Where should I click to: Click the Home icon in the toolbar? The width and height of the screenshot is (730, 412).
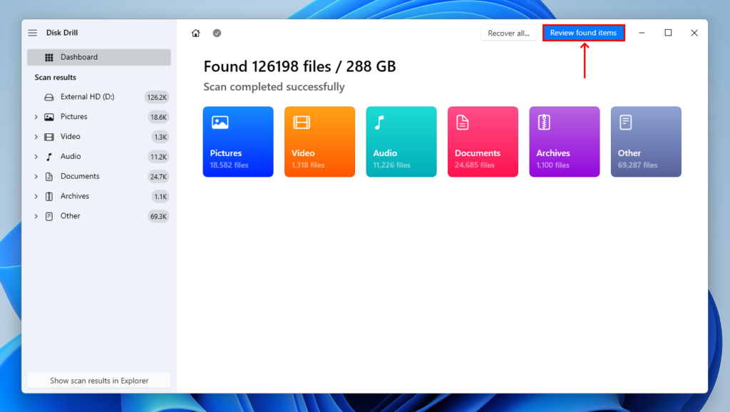195,33
